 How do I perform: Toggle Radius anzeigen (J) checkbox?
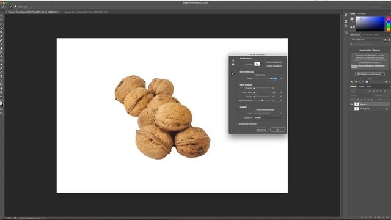274,62
